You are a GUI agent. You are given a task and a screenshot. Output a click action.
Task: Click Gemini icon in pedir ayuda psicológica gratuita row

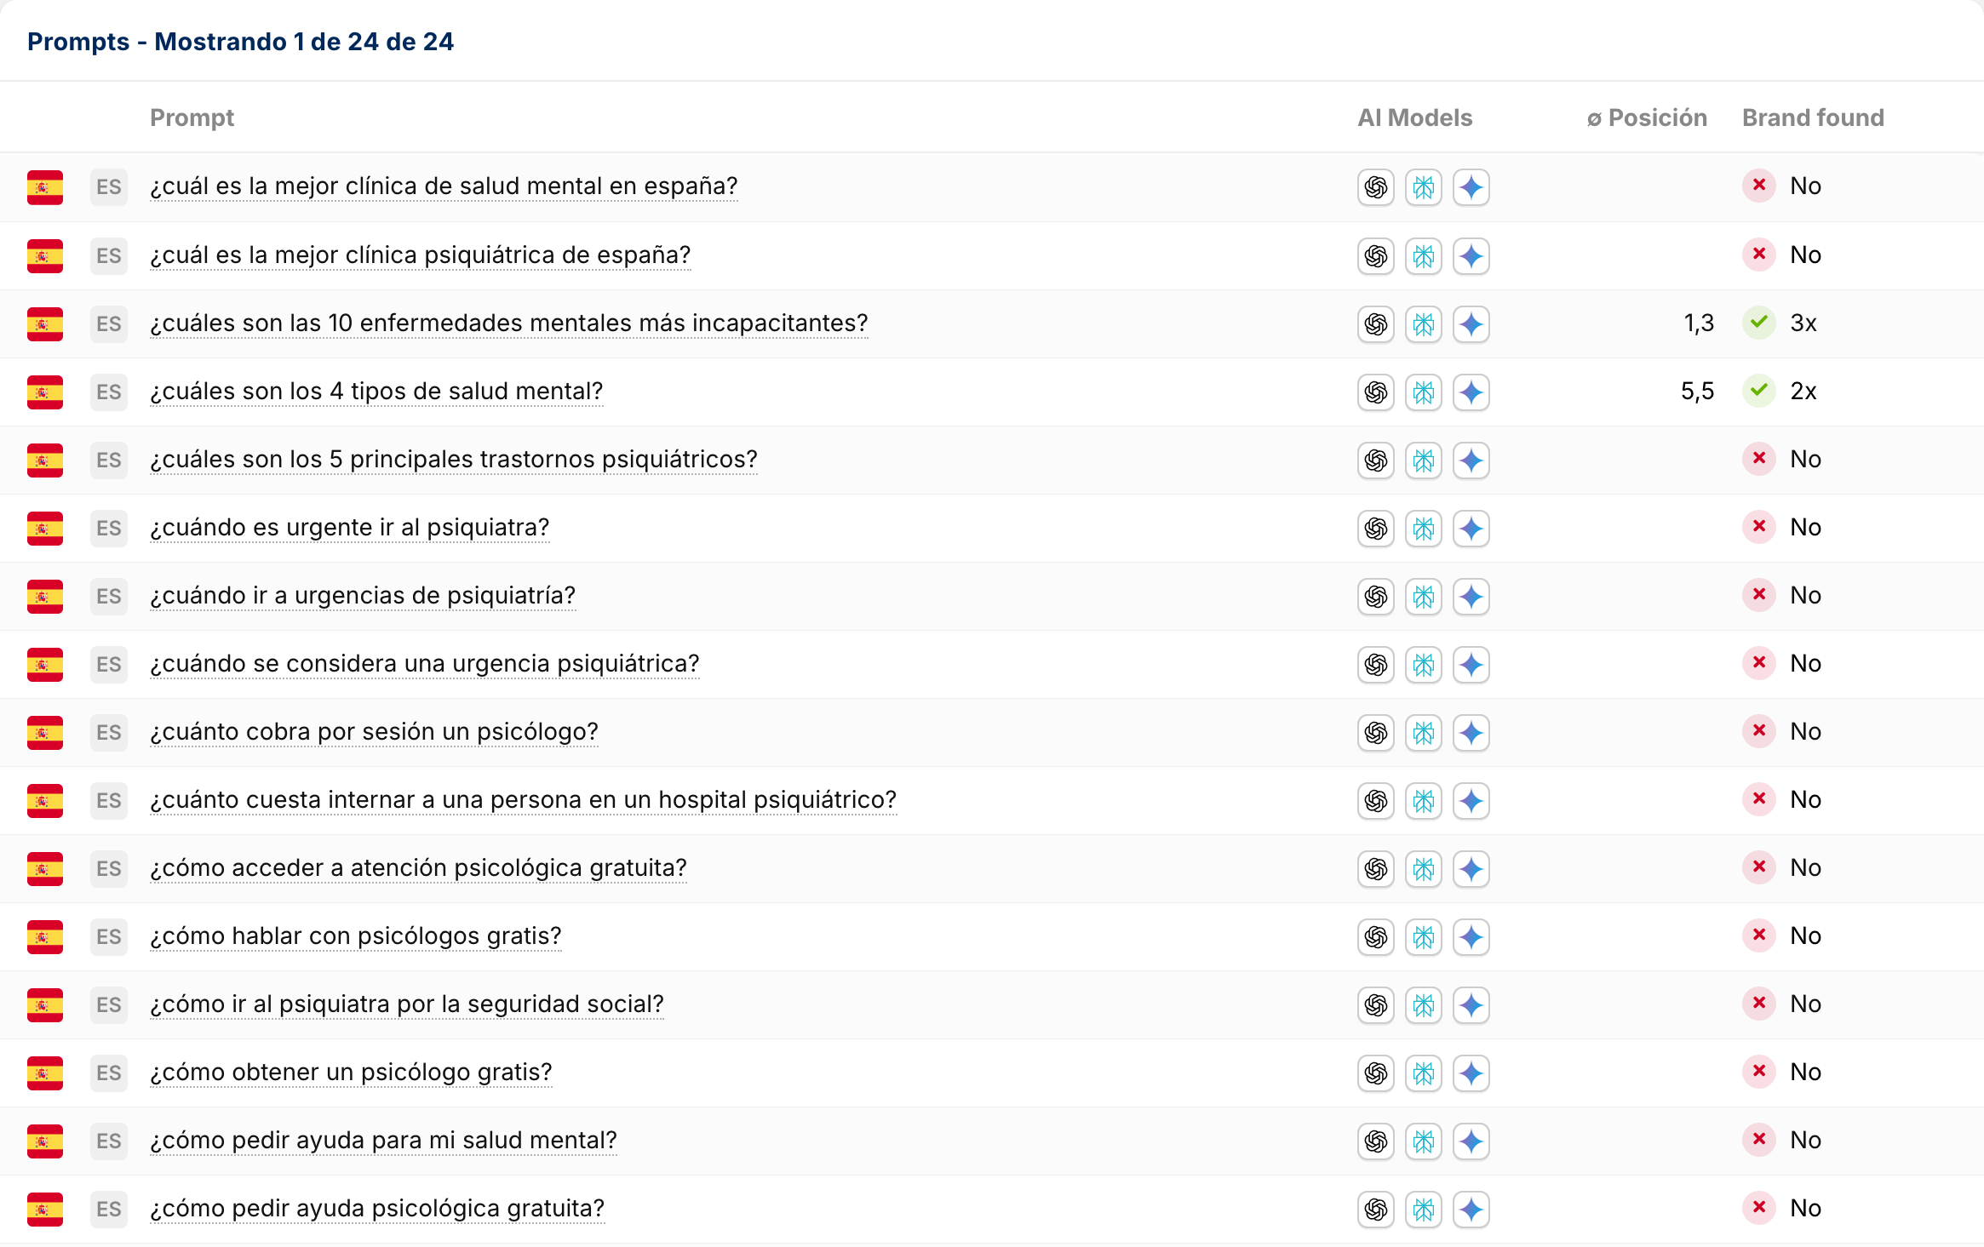click(1471, 1209)
